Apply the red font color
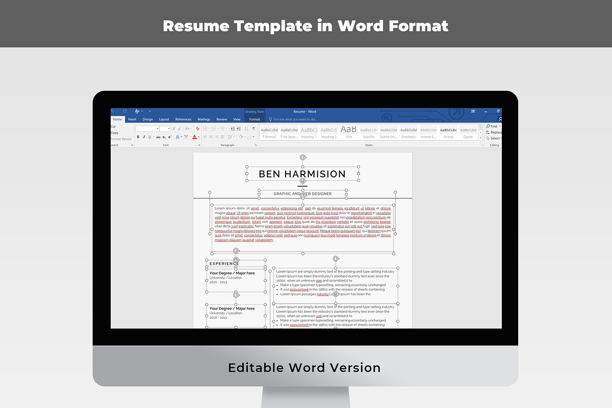Screen dimensions: 612x408 pyautogui.click(x=194, y=137)
